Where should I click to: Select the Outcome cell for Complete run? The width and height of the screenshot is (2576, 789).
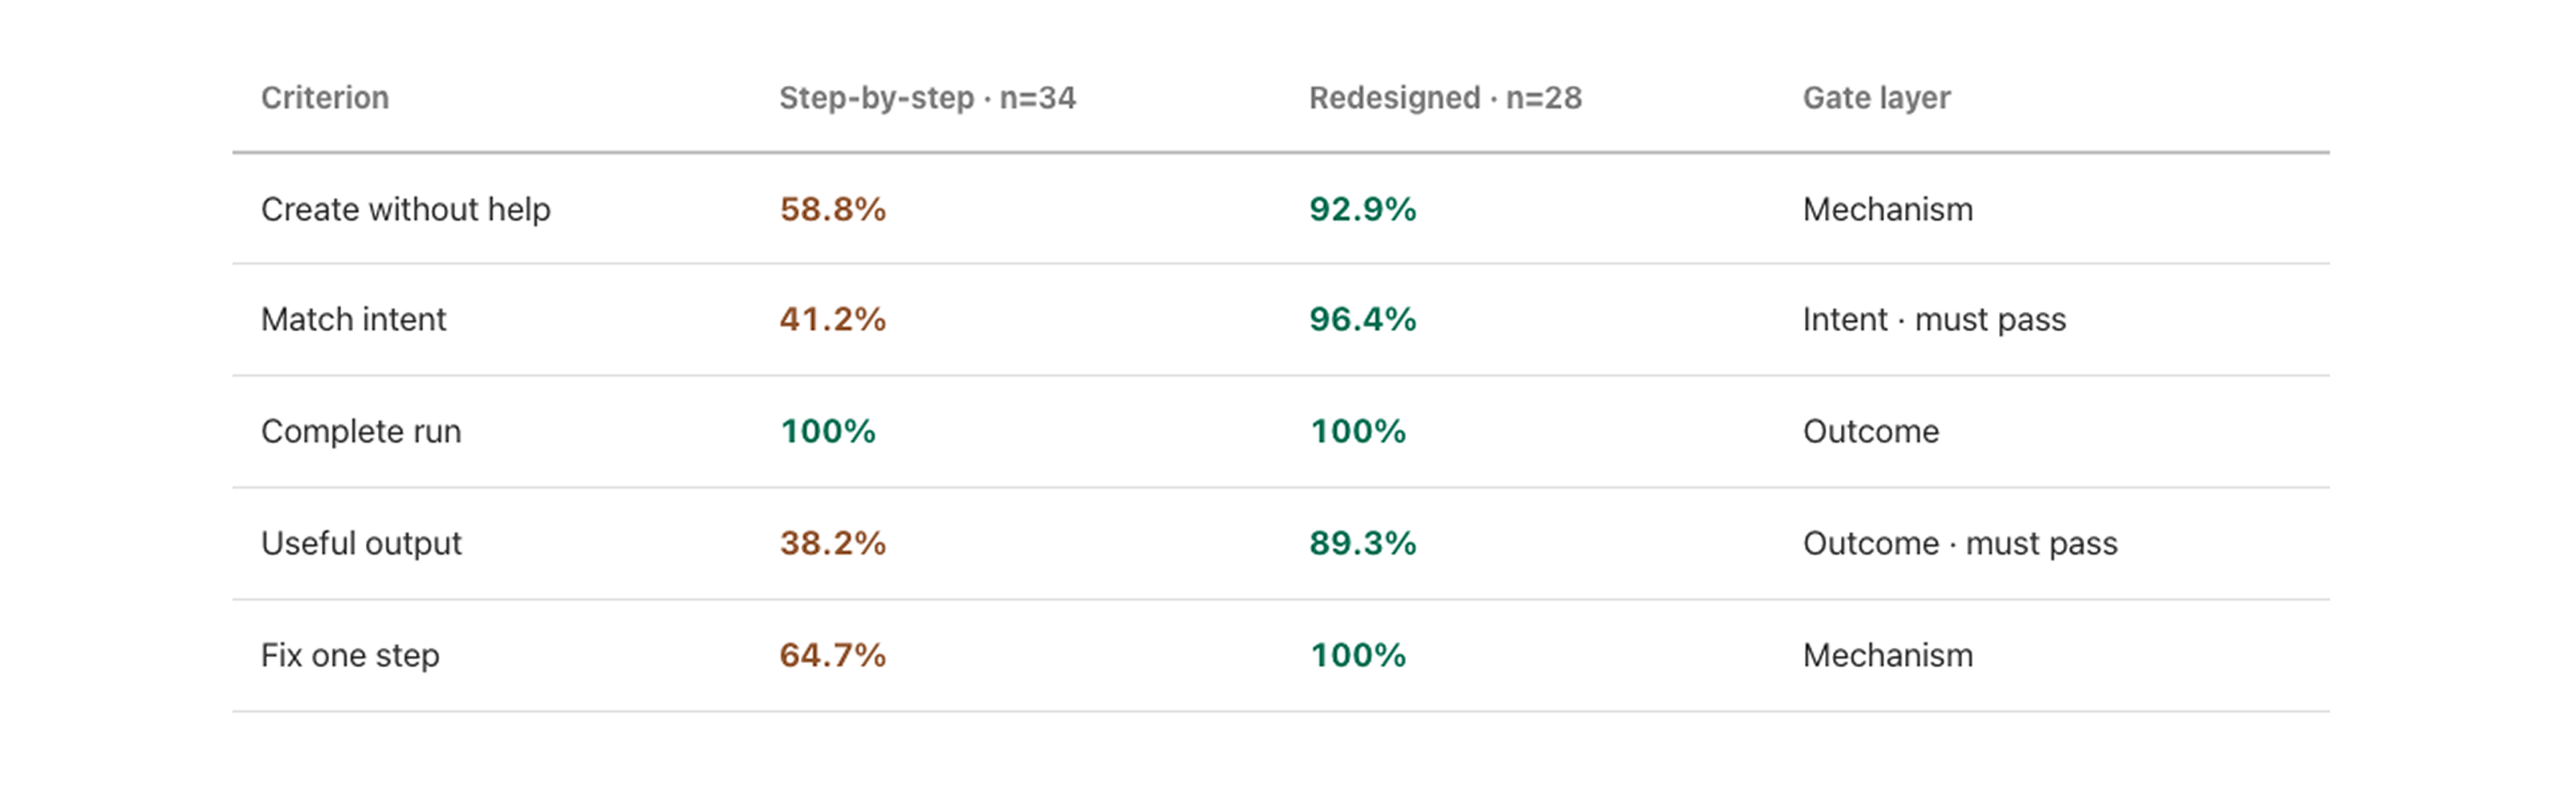pos(1871,431)
